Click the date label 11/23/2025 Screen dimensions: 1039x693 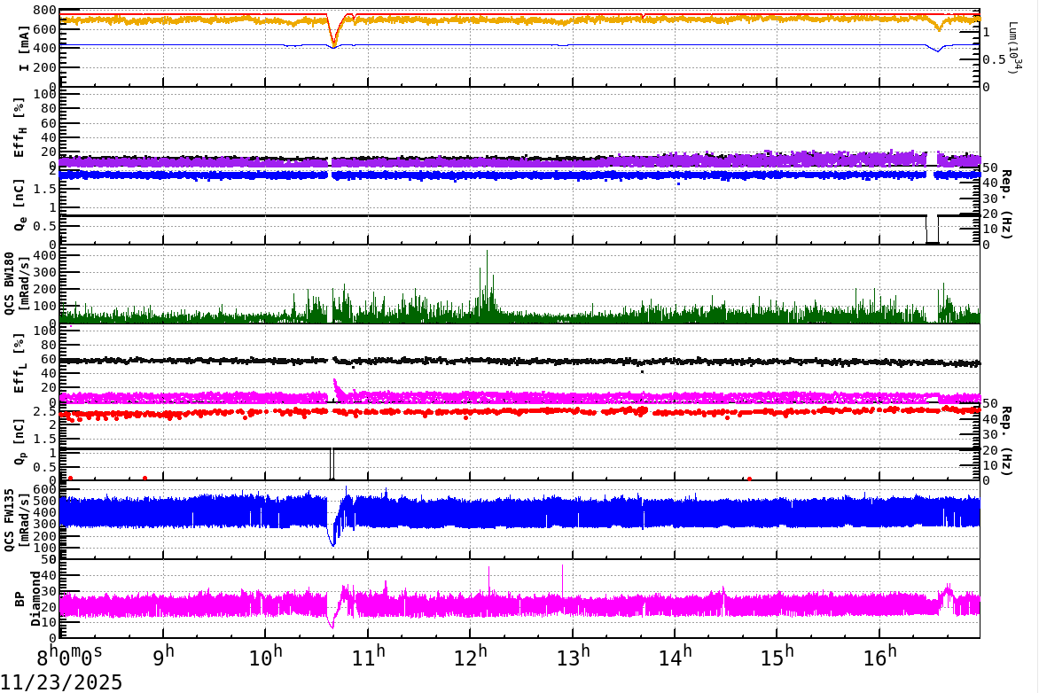(x=62, y=681)
